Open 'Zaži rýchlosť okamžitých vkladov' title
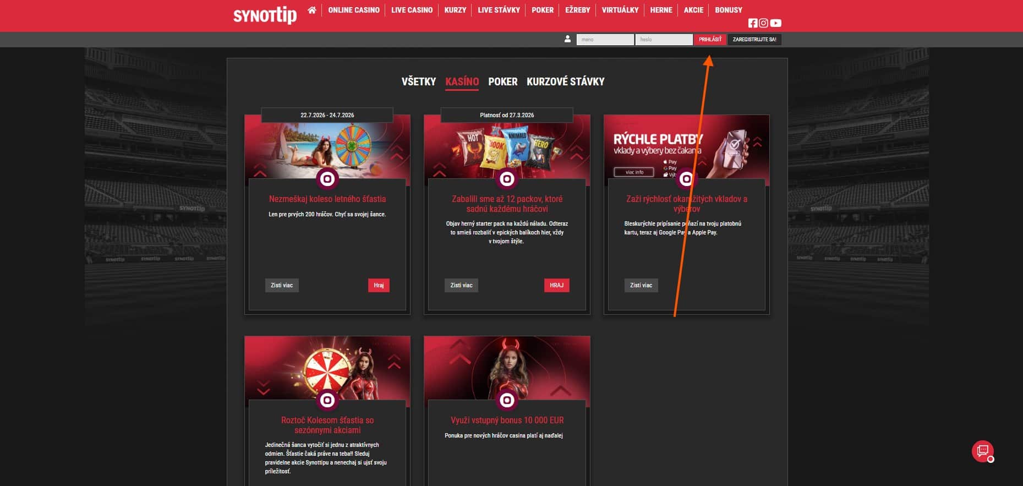 [x=687, y=204]
